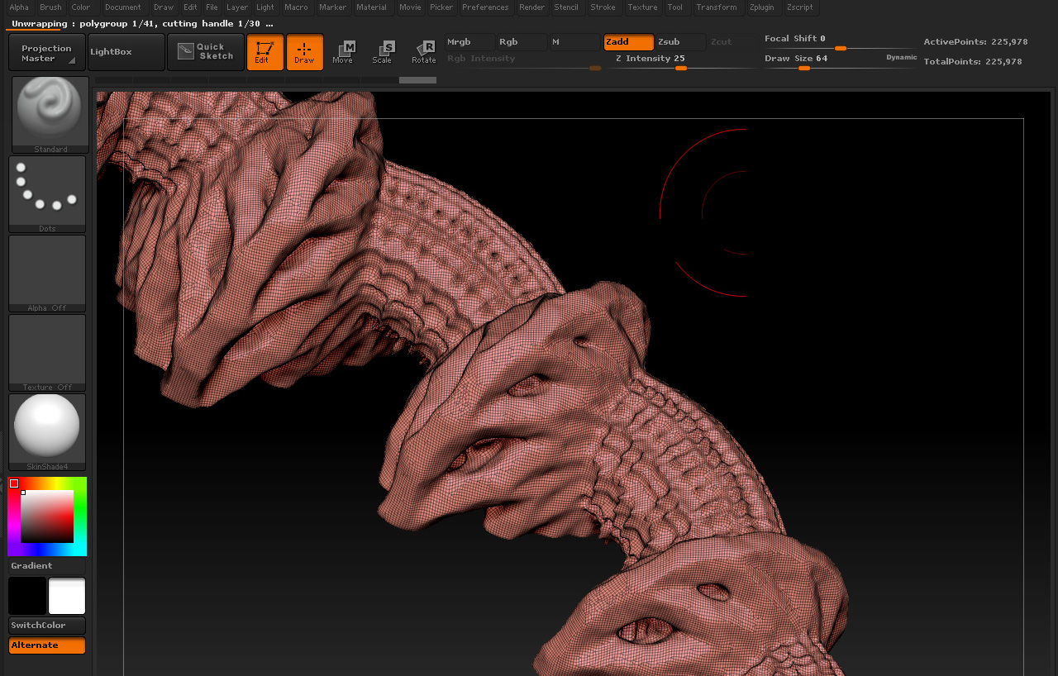Open the Brush menu
This screenshot has width=1058, height=676.
click(x=50, y=7)
